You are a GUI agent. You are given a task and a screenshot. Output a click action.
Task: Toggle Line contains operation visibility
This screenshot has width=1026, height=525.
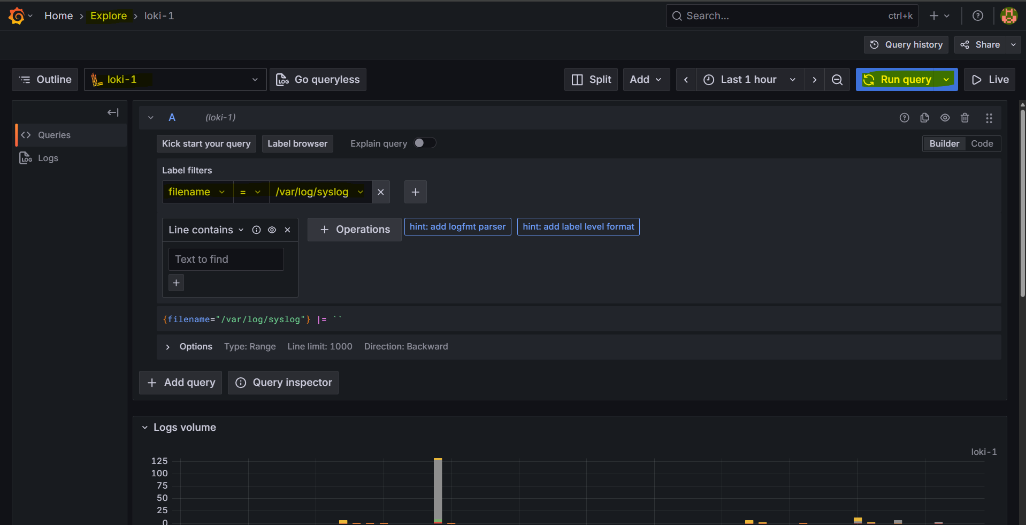(x=272, y=230)
